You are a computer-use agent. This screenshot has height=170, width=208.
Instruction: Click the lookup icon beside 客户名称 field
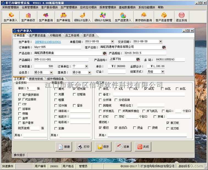click(x=164, y=47)
